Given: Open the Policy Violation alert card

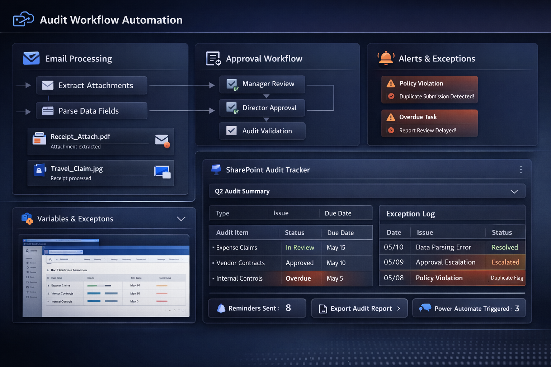Looking at the screenshot, I should coord(429,90).
